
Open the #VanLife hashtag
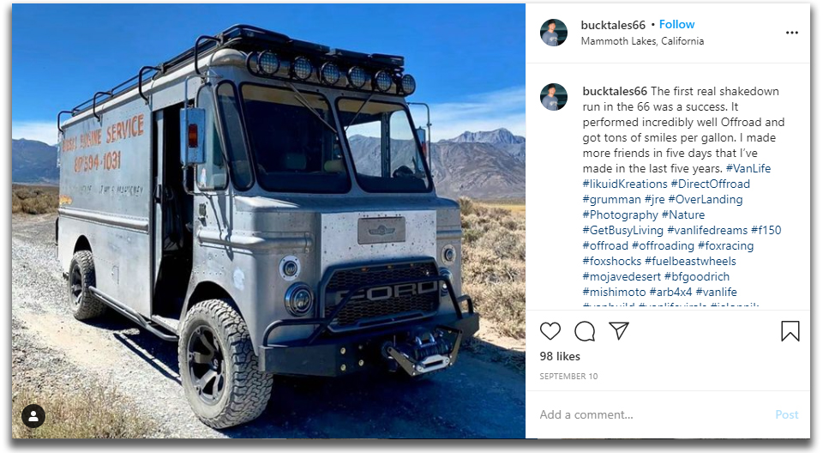pos(748,168)
